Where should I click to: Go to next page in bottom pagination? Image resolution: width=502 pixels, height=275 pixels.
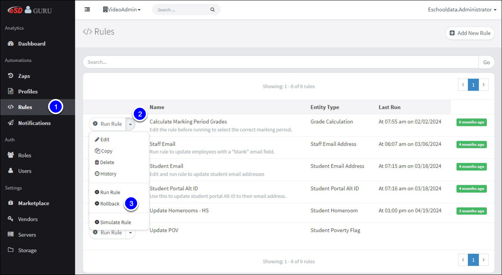483,260
